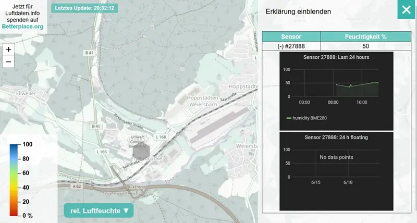Zoom in on the map
Viewport: 417px width, 223px height.
click(x=8, y=49)
